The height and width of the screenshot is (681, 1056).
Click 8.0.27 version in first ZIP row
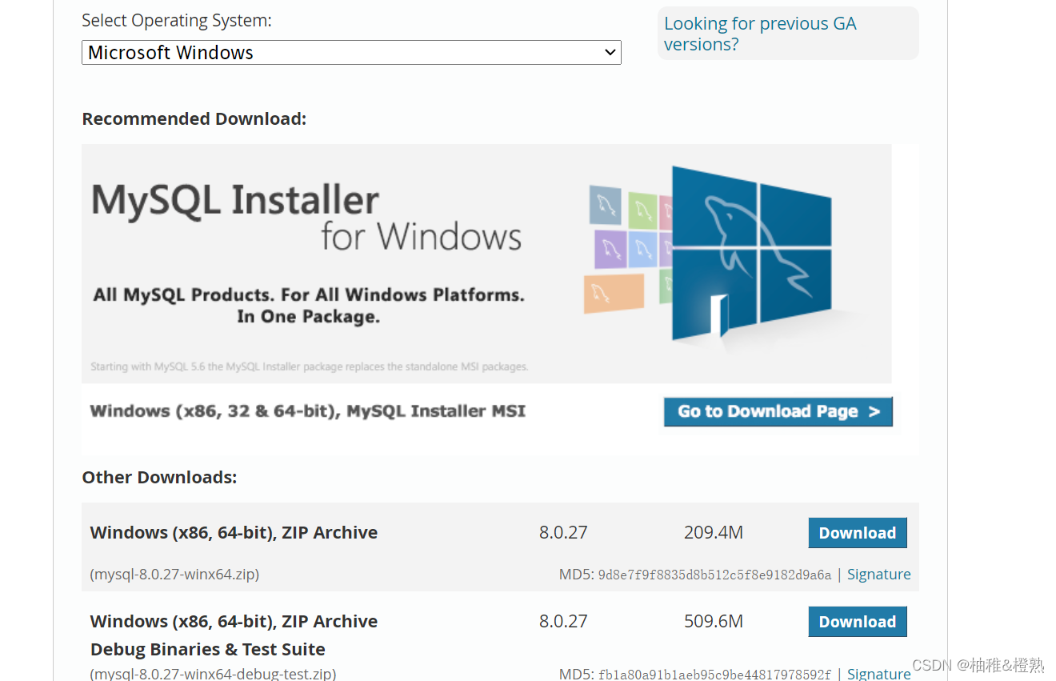click(563, 533)
